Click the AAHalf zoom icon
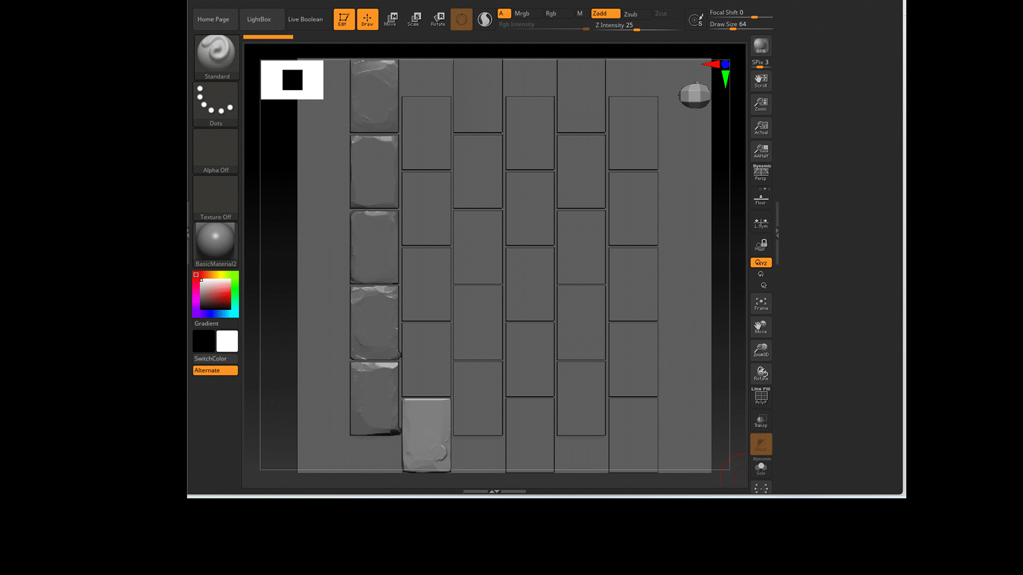Image resolution: width=1023 pixels, height=575 pixels. (x=761, y=151)
